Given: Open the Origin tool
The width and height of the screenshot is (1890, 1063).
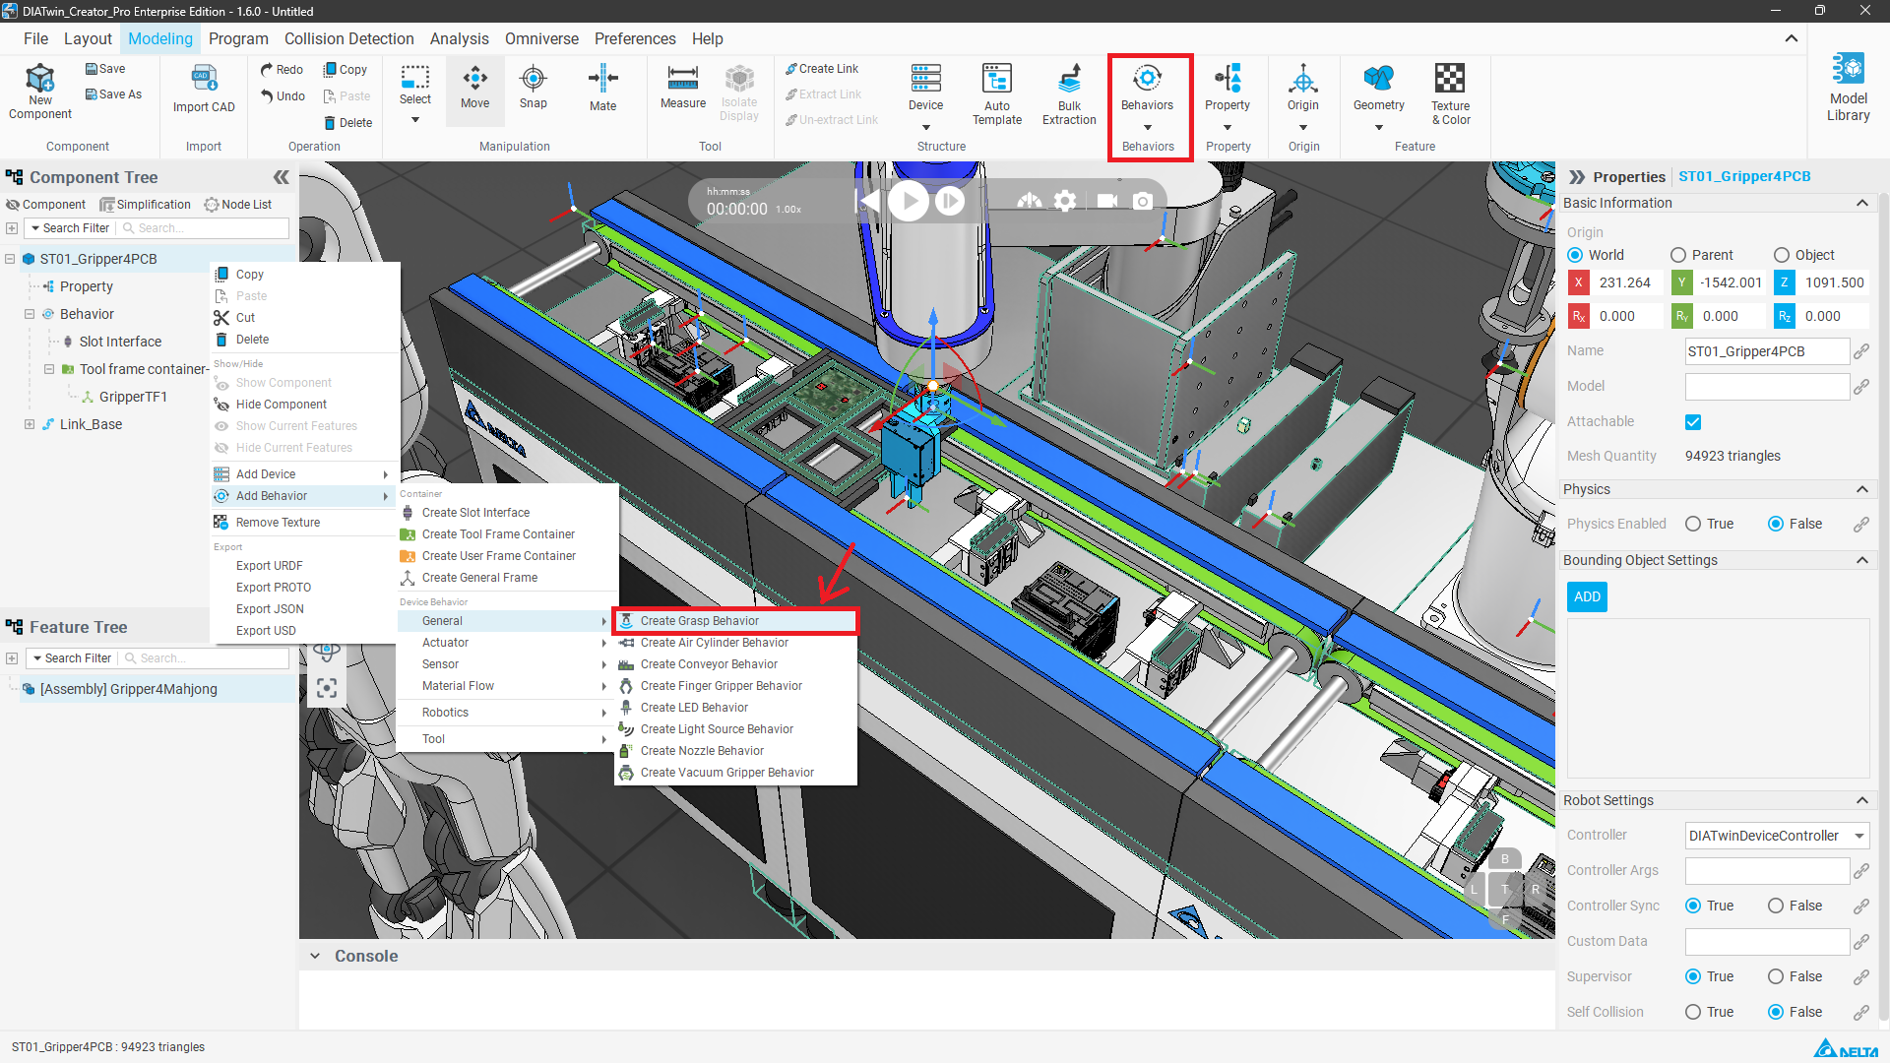Looking at the screenshot, I should [x=1303, y=87].
